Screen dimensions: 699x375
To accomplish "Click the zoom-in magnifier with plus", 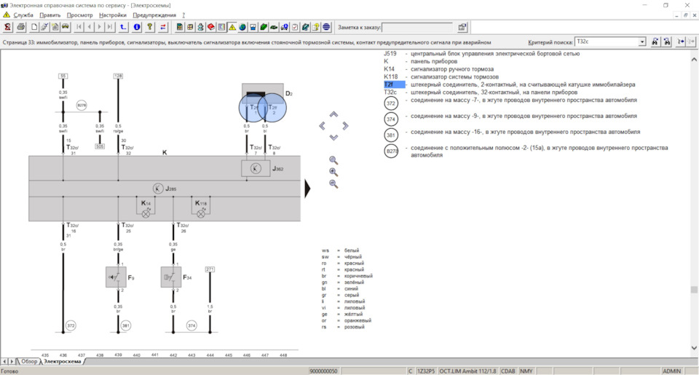I will 333,172.
